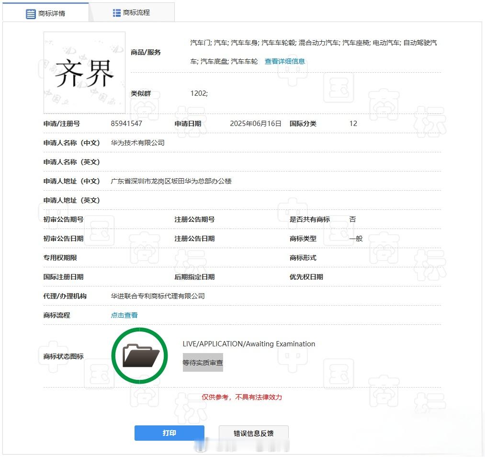Click the list icon on 商标流程 tab

(115, 12)
